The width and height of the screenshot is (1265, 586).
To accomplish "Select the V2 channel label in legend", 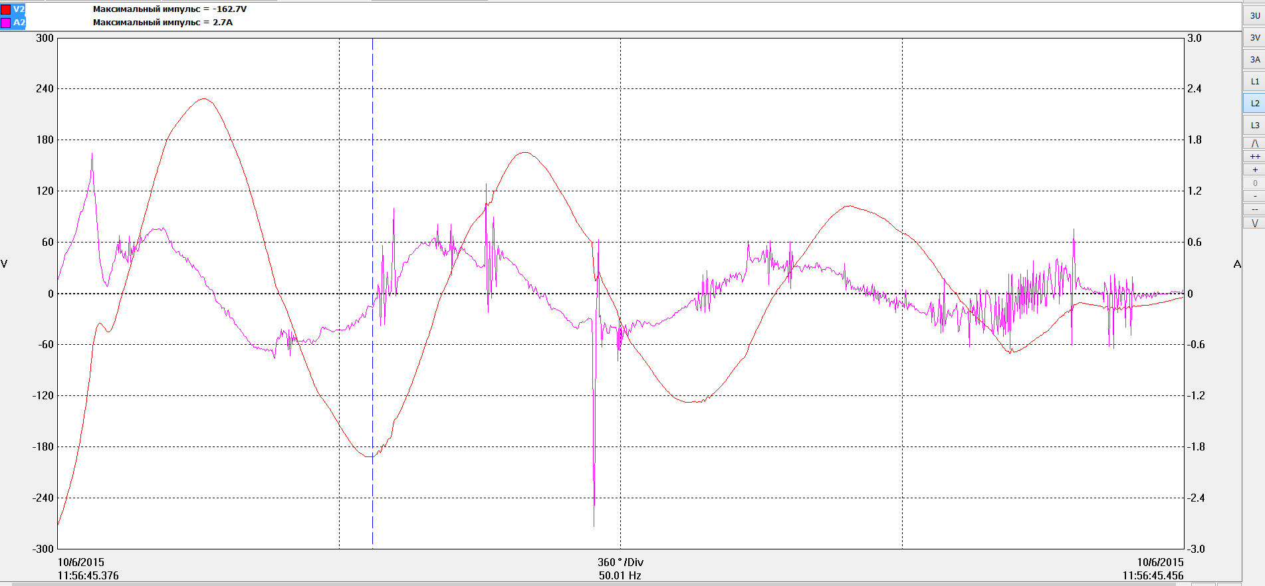I will point(19,9).
